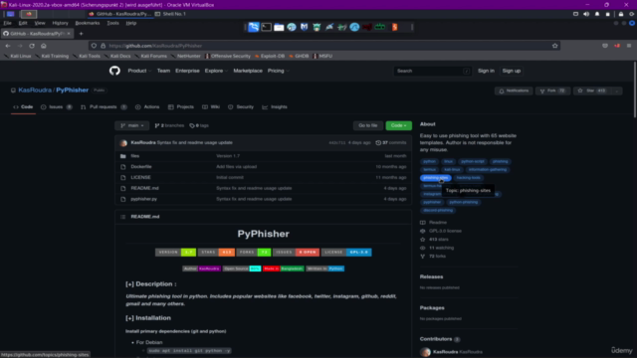The height and width of the screenshot is (358, 637).
Task: Switch to the Insights tab
Action: tap(275, 107)
